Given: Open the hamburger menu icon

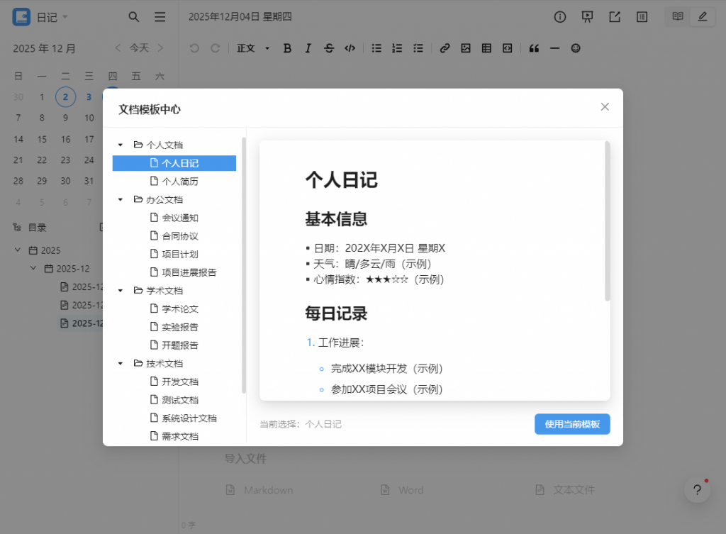Looking at the screenshot, I should 160,17.
